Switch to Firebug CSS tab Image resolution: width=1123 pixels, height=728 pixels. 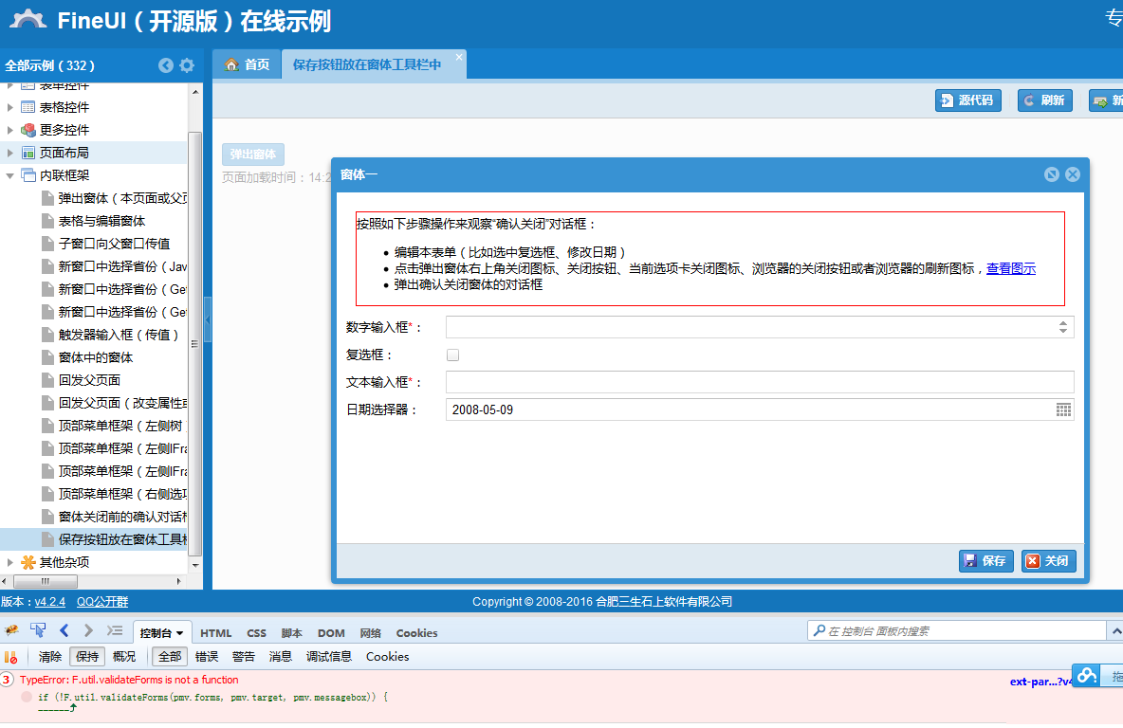point(256,633)
